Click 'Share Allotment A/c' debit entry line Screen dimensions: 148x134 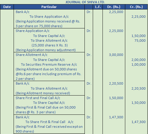click(32, 55)
